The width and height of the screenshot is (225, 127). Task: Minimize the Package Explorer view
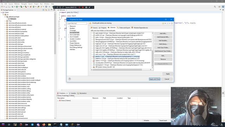(x=52, y=10)
